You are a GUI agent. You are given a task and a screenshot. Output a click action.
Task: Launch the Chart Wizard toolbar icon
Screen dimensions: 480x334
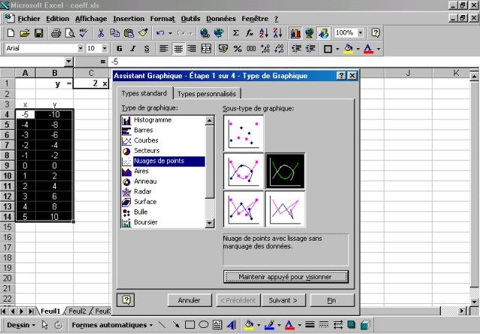point(295,33)
